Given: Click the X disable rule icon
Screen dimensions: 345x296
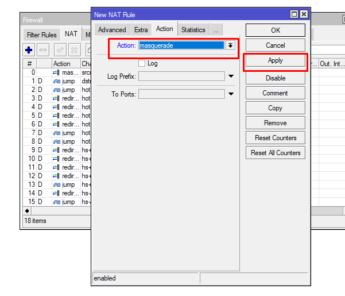Looking at the screenshot, I should tap(75, 51).
